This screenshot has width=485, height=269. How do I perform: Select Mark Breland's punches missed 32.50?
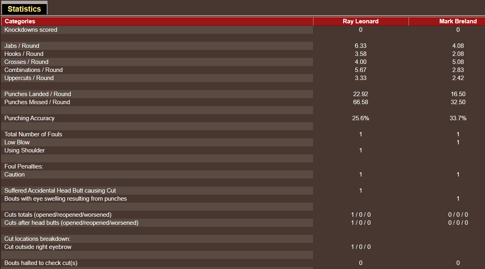pos(458,102)
